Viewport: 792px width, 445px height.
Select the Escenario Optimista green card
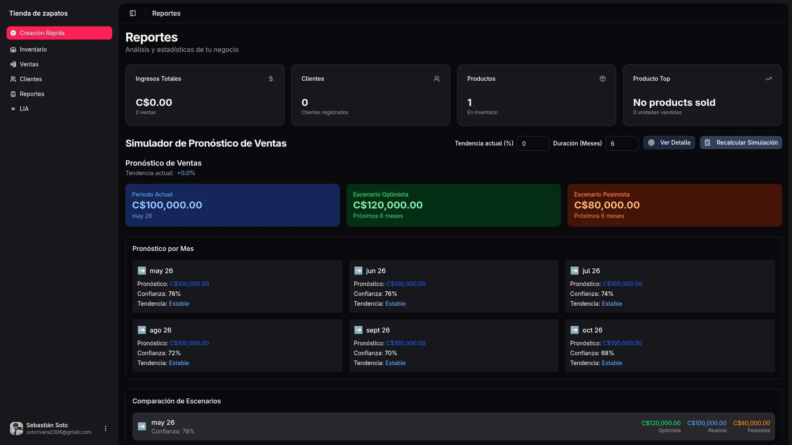[454, 205]
